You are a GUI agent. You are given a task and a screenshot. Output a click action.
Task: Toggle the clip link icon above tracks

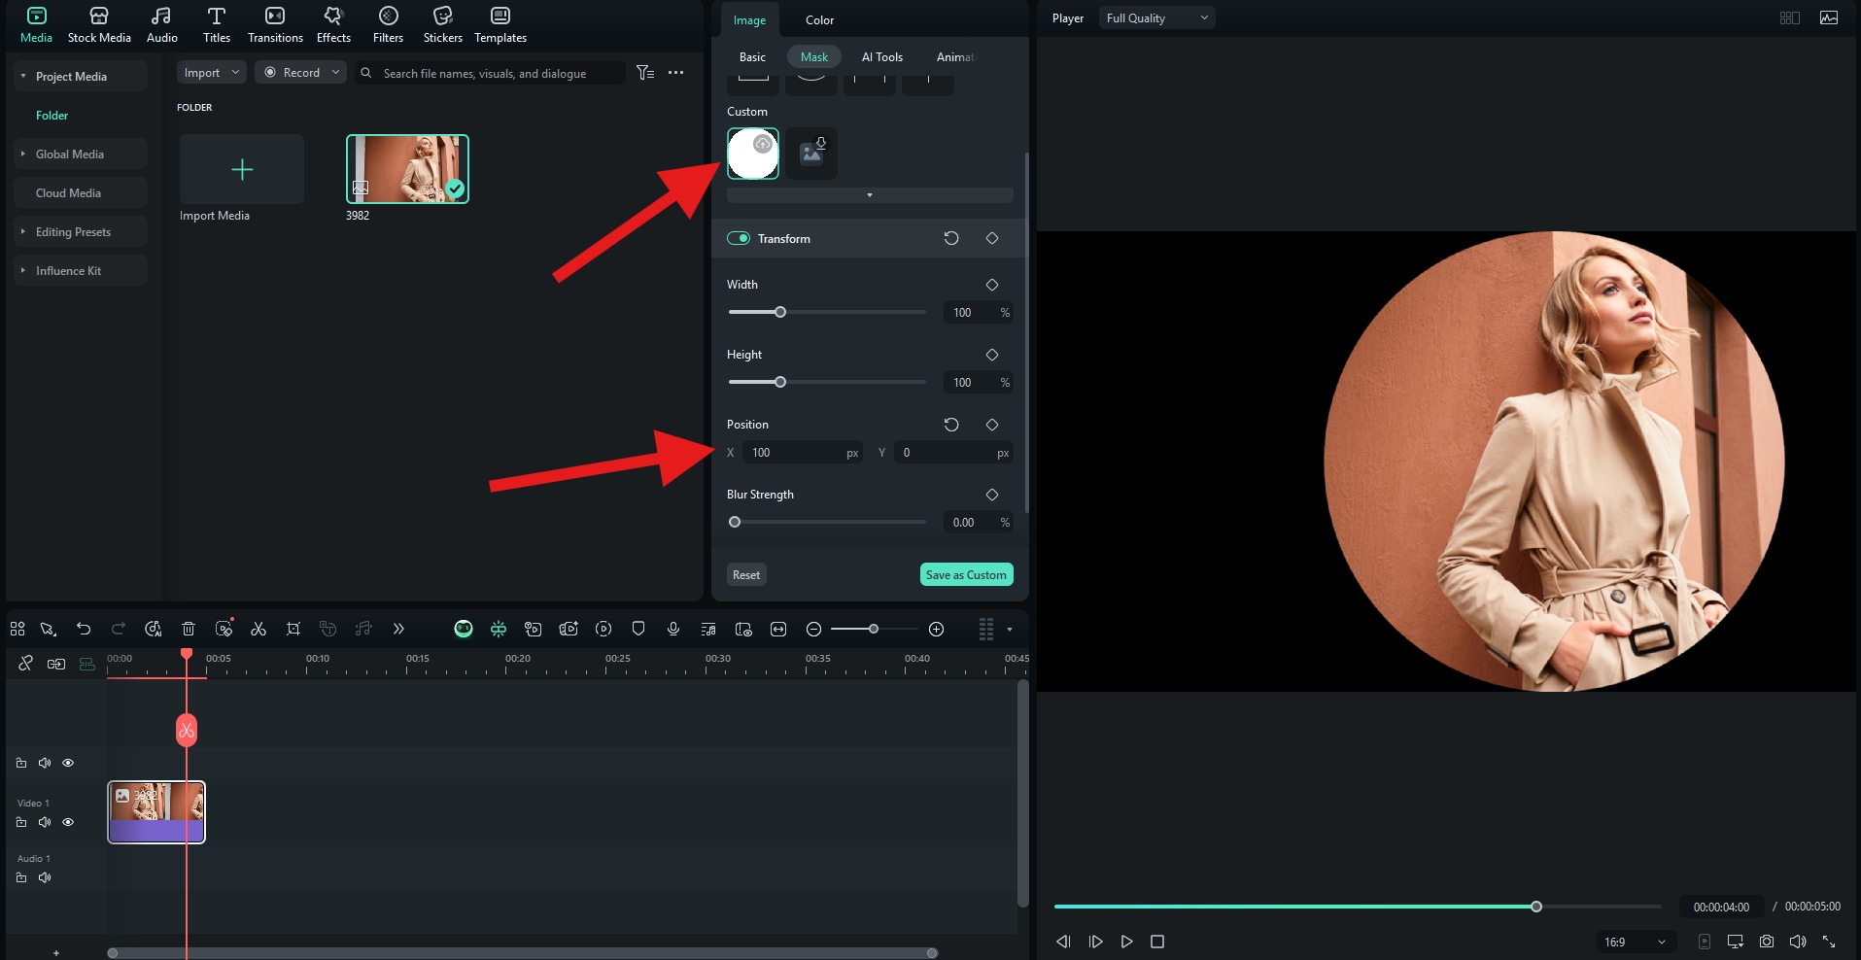click(x=56, y=664)
